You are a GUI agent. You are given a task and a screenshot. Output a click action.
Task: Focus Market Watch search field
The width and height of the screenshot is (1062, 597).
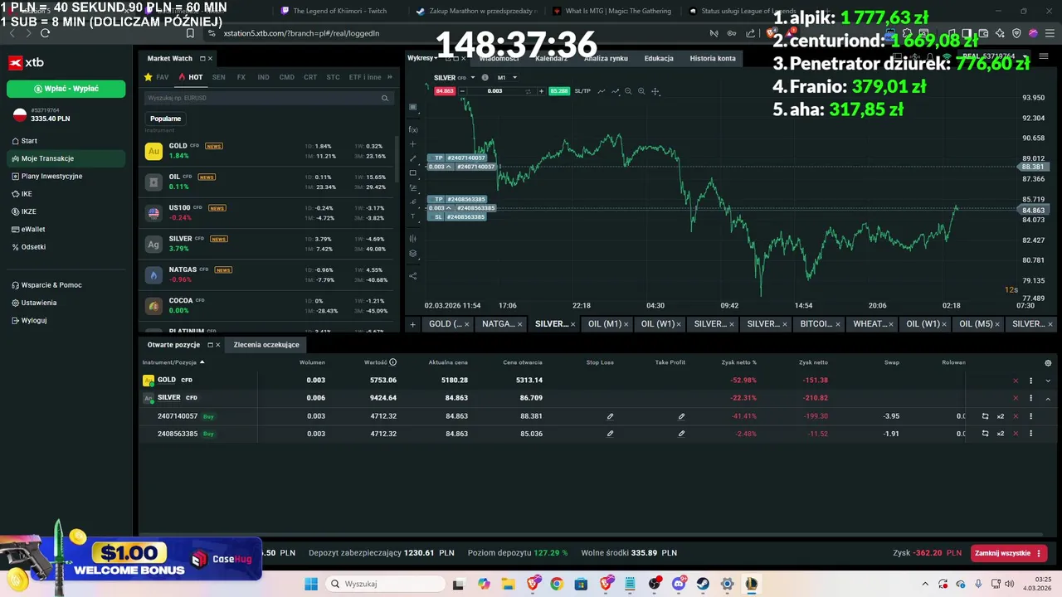(x=268, y=98)
